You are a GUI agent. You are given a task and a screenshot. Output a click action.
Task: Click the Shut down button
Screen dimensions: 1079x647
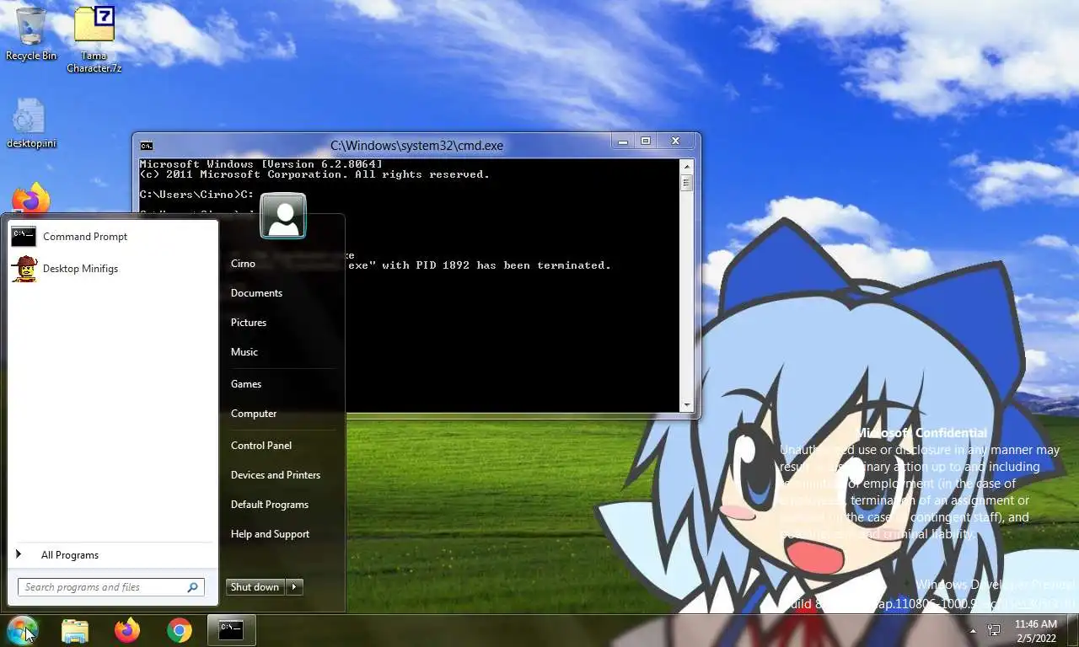(x=255, y=587)
